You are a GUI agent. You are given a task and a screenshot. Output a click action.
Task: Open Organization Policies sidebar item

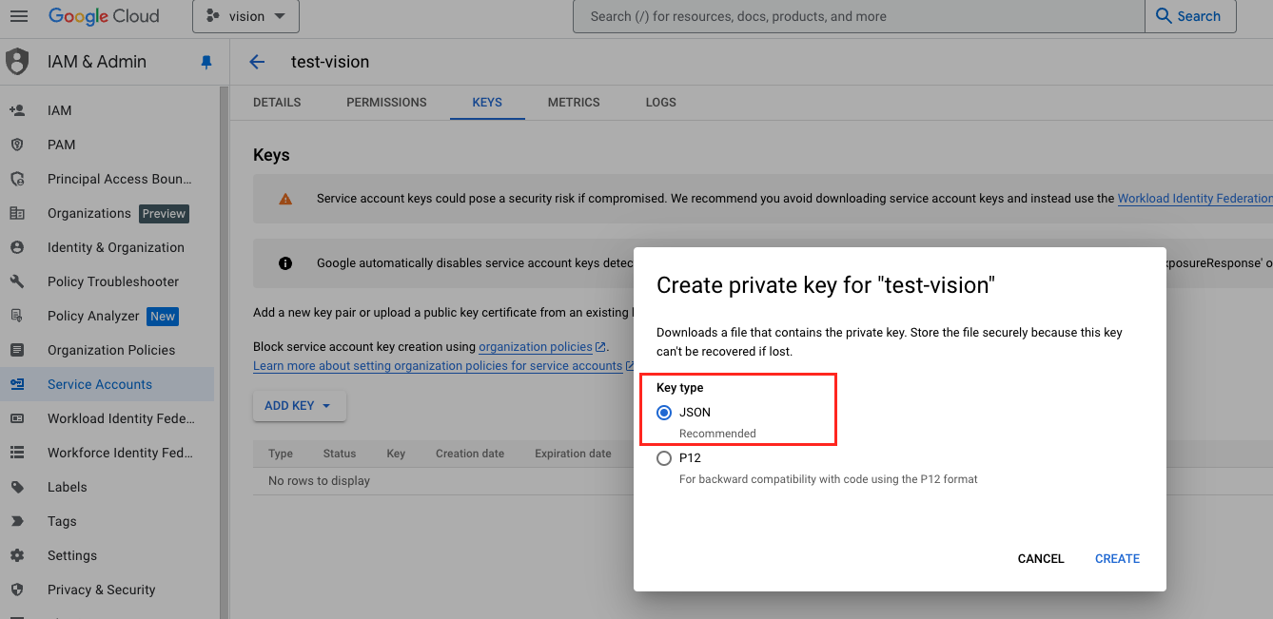[x=107, y=350]
